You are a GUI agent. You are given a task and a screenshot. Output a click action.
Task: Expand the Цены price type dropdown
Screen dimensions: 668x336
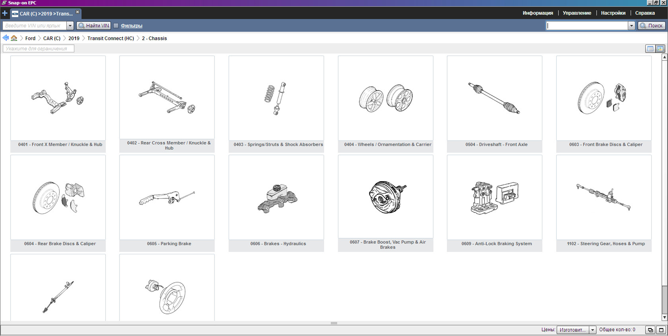592,330
